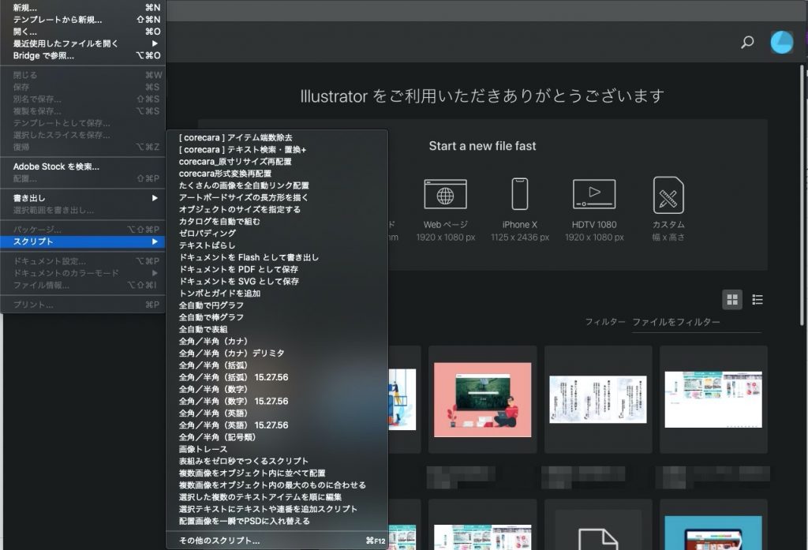Image resolution: width=808 pixels, height=550 pixels.
Task: Click the search magnifier icon
Action: tap(747, 42)
